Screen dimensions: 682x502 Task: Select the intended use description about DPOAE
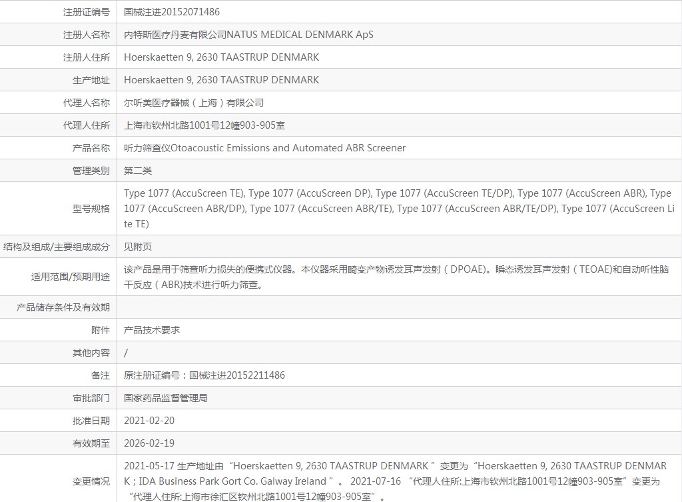[x=396, y=277]
